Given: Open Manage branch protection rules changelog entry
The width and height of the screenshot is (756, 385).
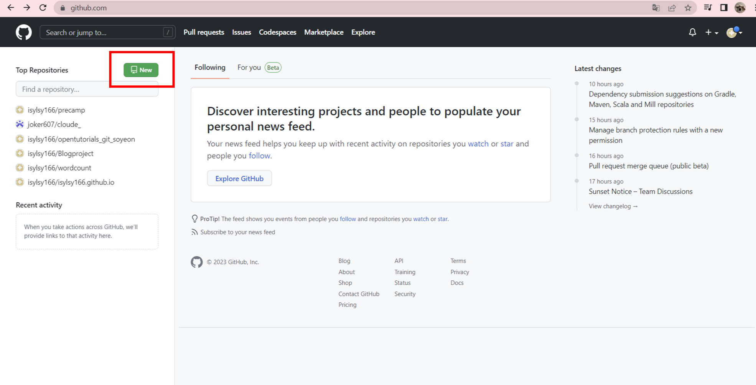Looking at the screenshot, I should point(656,135).
